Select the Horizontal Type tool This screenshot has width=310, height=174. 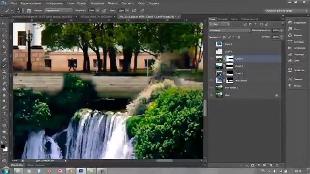[x=4, y=114]
